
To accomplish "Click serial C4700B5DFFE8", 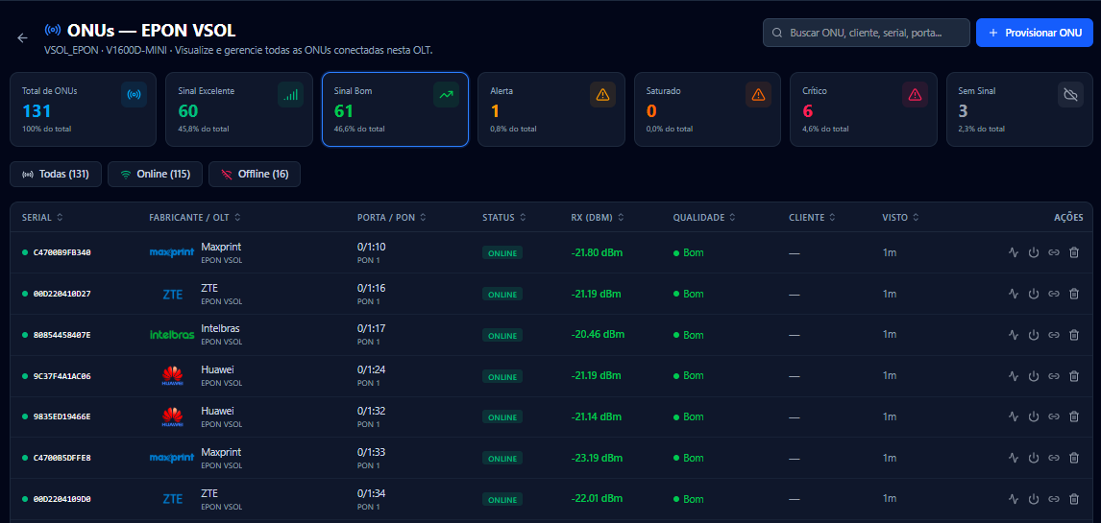I will pos(61,458).
